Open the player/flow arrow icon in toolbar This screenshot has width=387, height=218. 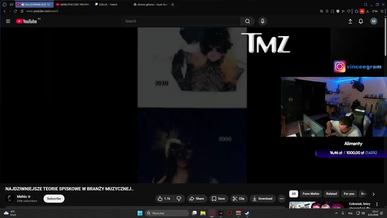tap(343, 11)
